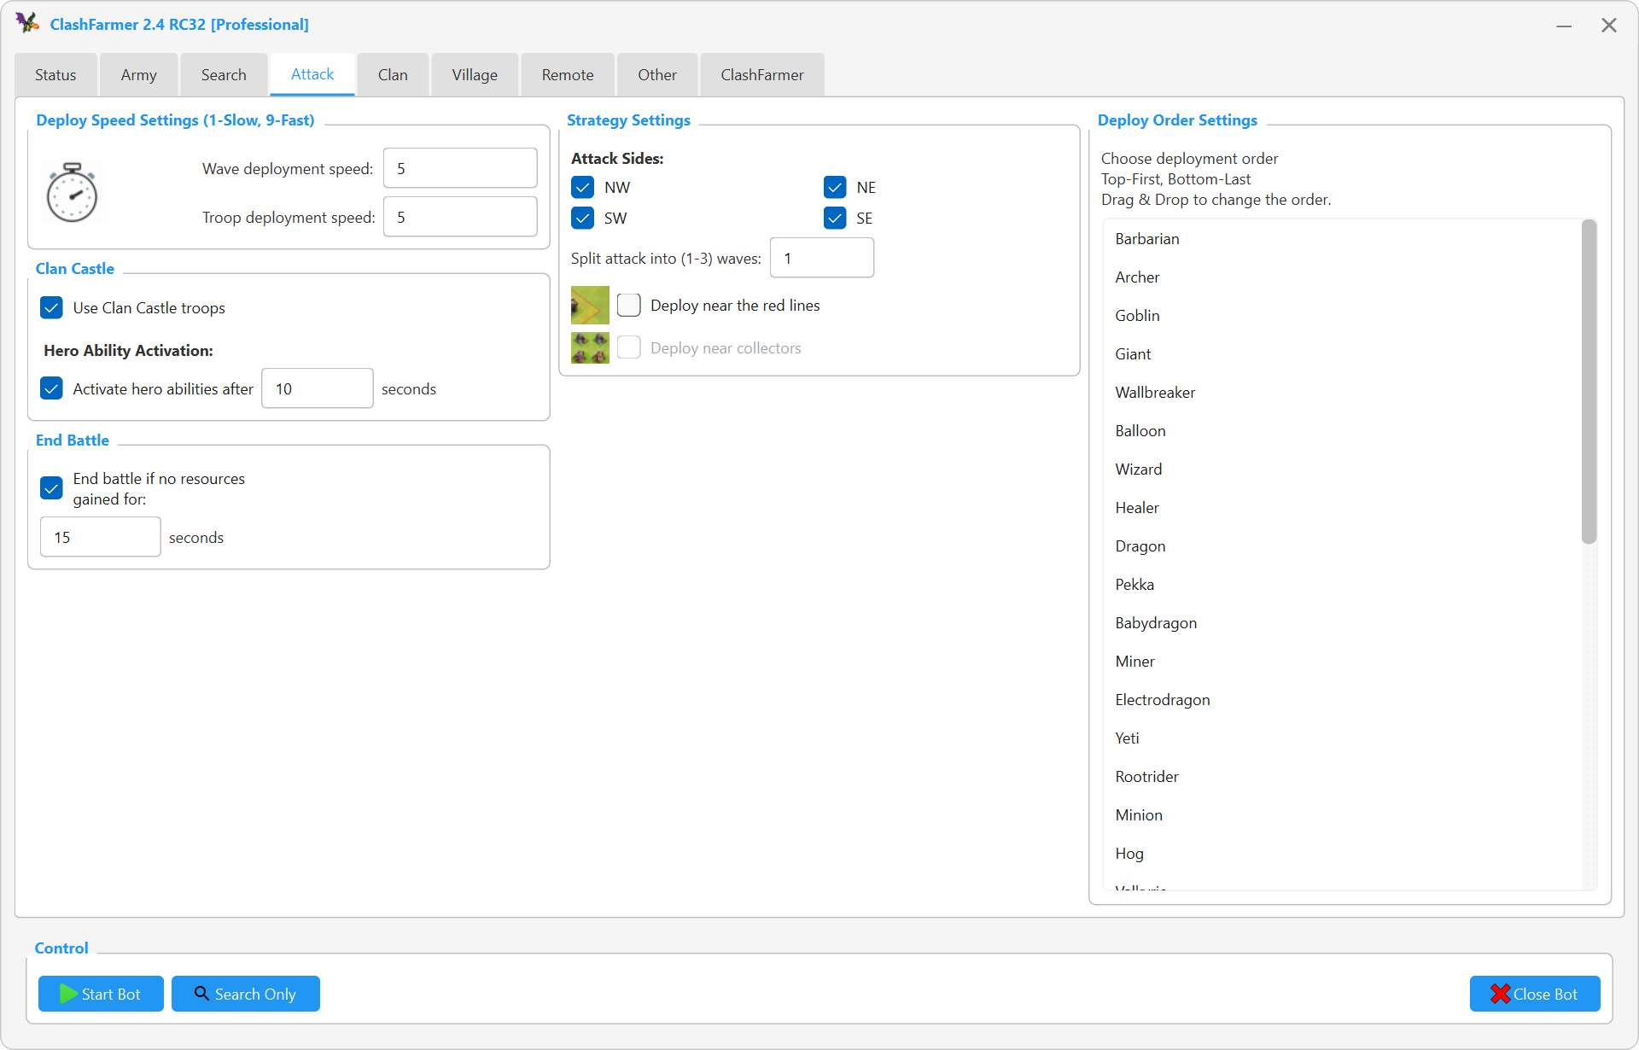This screenshot has height=1050, width=1639.
Task: Select Rootrider in deploy order list
Action: point(1342,777)
